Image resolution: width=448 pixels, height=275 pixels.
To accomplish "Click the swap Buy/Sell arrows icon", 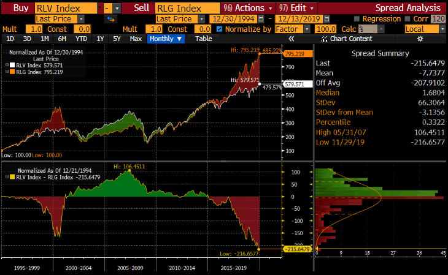I will click(111, 19).
